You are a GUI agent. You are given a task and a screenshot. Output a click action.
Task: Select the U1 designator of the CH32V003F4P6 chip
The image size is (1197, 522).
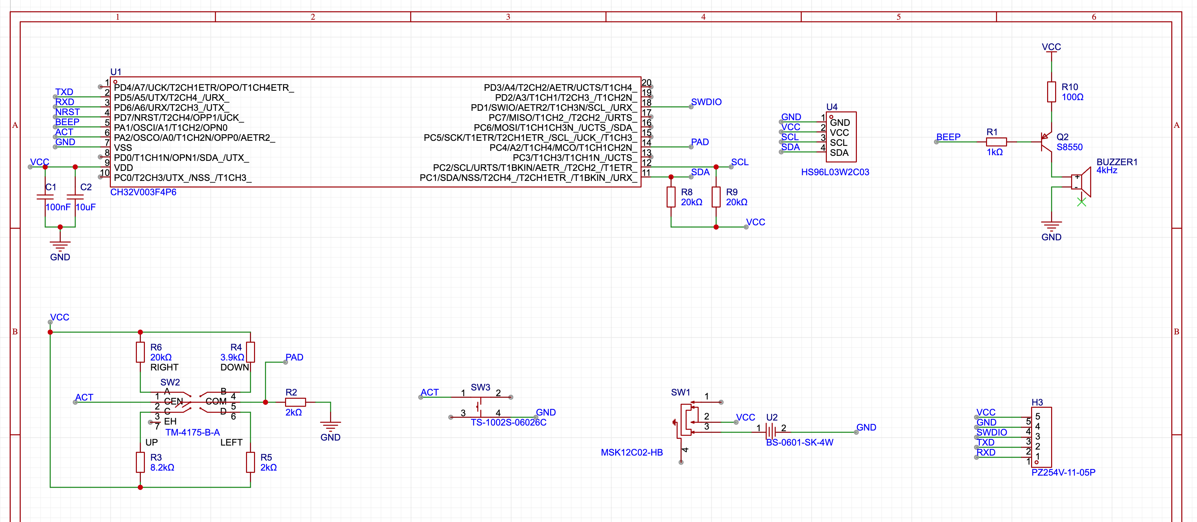pyautogui.click(x=116, y=72)
